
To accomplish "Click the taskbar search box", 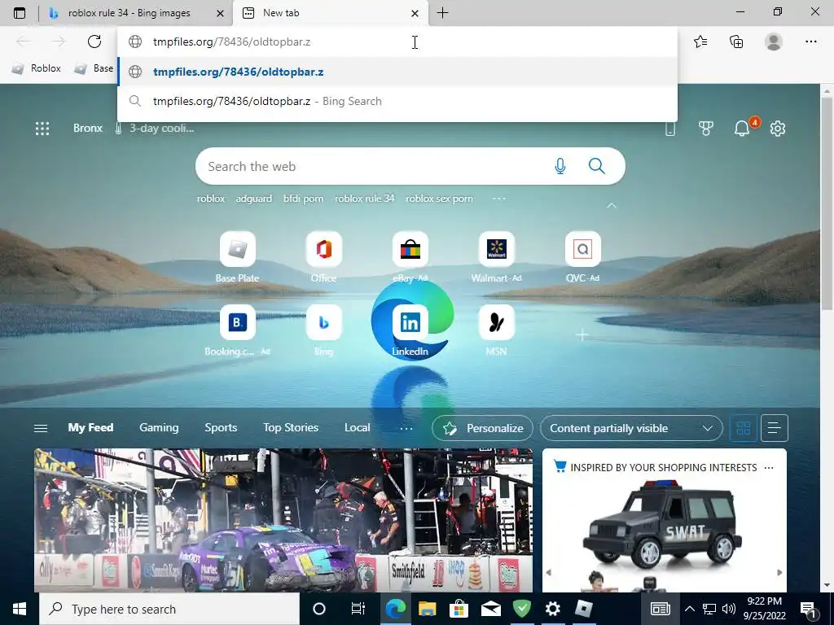I will 169,609.
